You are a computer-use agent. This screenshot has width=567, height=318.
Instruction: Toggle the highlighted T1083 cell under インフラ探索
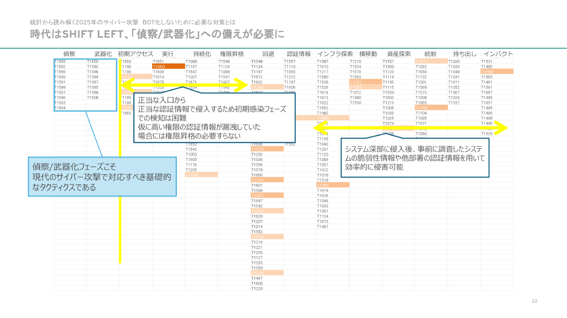coord(323,119)
